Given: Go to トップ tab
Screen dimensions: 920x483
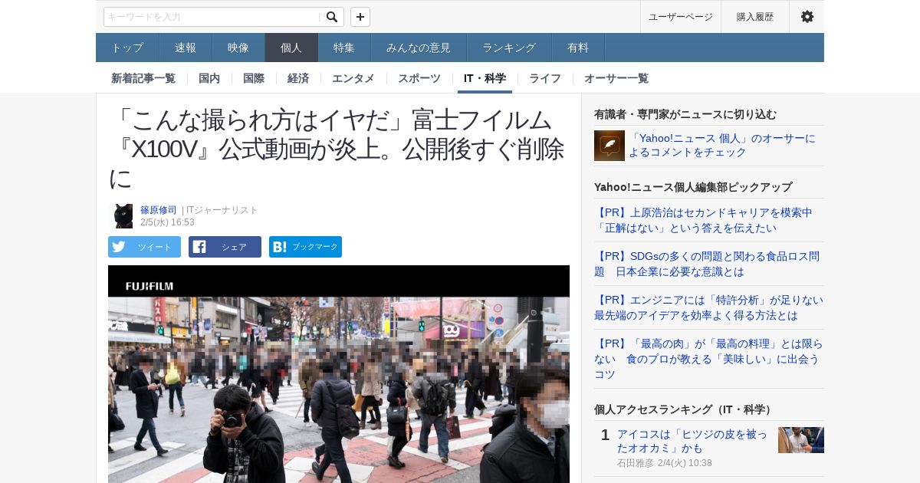Looking at the screenshot, I should 127,48.
